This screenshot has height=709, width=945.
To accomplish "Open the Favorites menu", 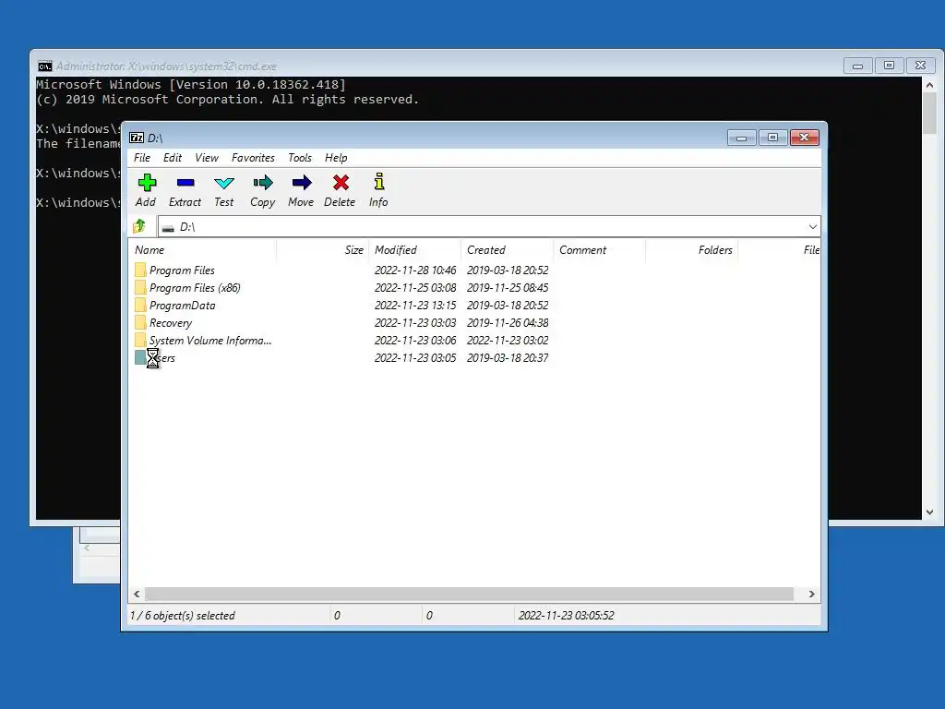I will (253, 158).
